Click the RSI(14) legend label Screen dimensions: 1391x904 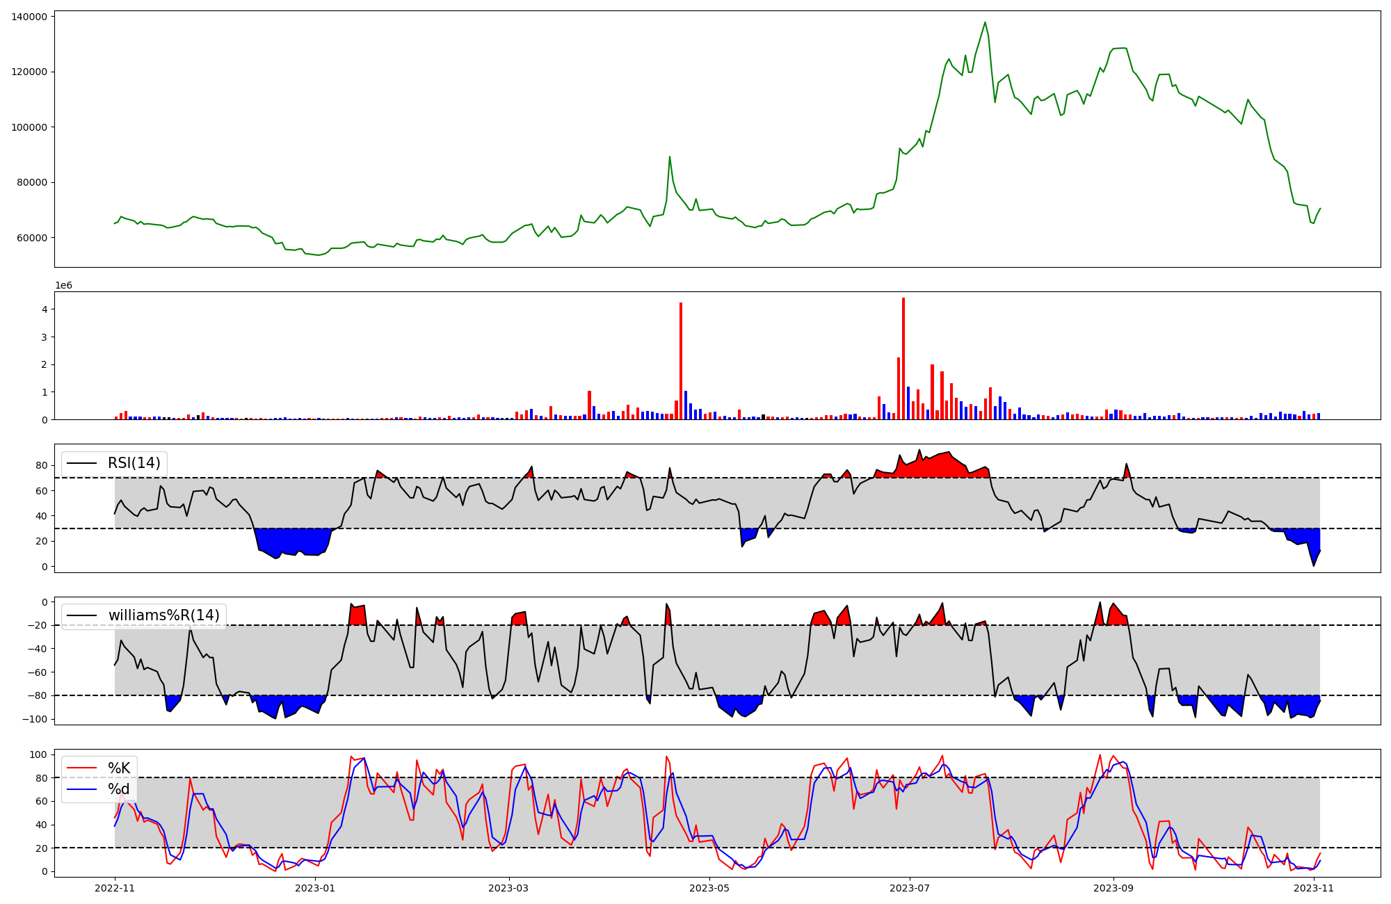click(x=134, y=463)
